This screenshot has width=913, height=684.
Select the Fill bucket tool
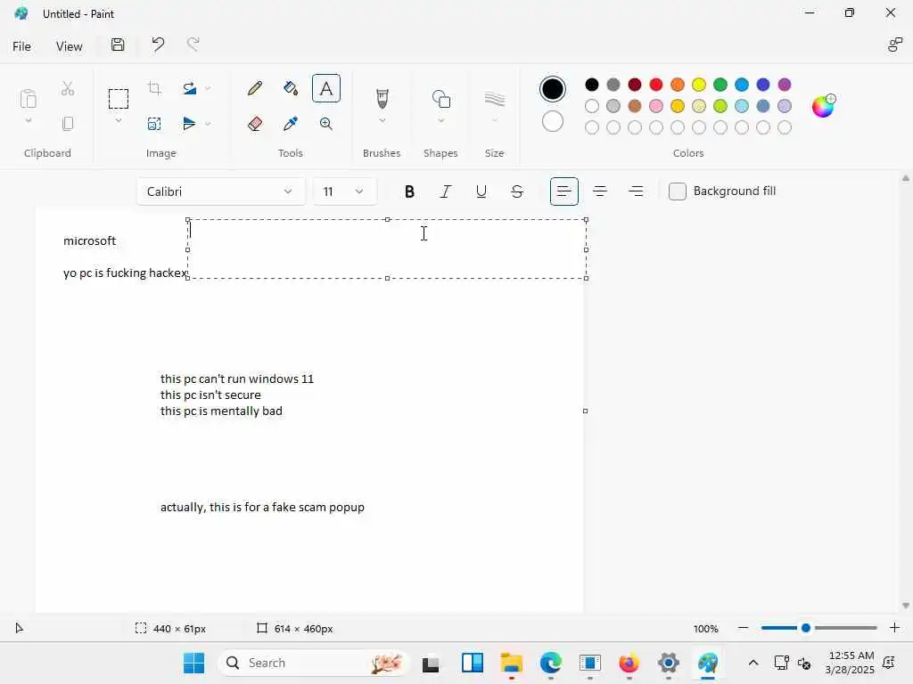click(291, 88)
